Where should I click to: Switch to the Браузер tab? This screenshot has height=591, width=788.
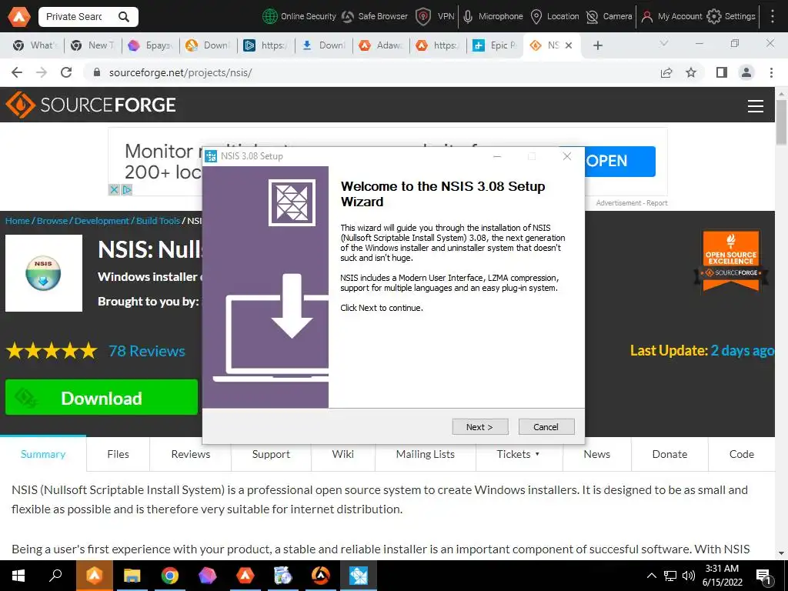pos(150,45)
